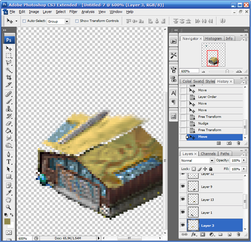Select the Type tool
Screen dimensions: 251x242
9,162
